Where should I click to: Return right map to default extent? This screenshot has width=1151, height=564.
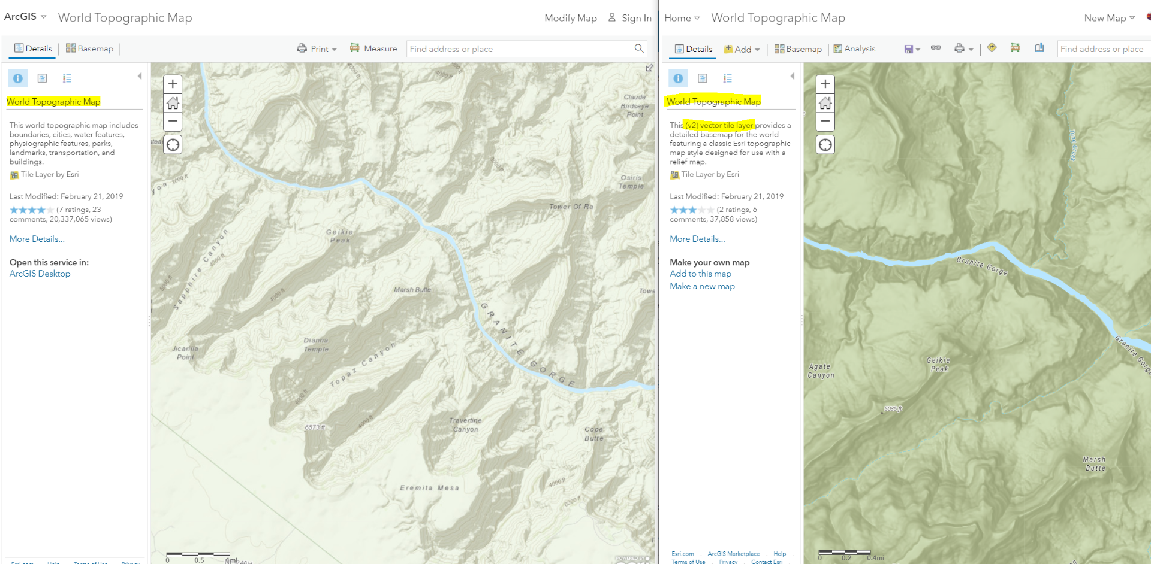[x=825, y=103]
